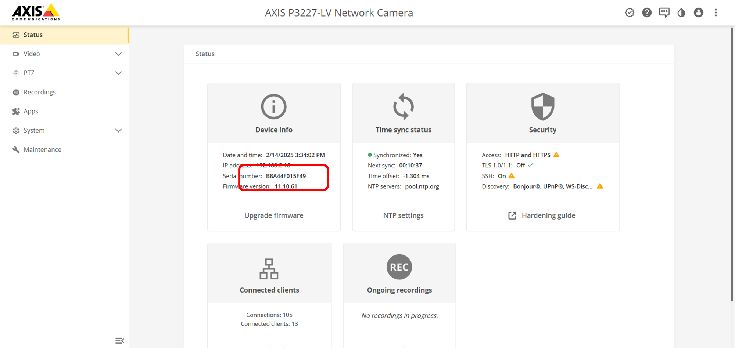Image resolution: width=735 pixels, height=348 pixels.
Task: Open Recordings in the sidebar
Action: (40, 92)
